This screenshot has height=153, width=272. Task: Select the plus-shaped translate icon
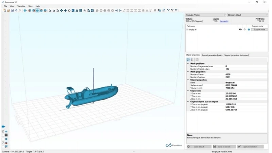[65, 11]
